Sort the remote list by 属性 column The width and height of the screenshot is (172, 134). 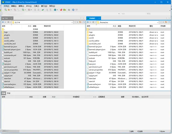tap(154, 26)
